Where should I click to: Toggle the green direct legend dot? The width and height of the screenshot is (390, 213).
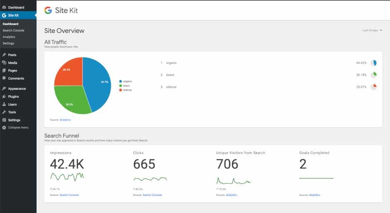coord(121,86)
